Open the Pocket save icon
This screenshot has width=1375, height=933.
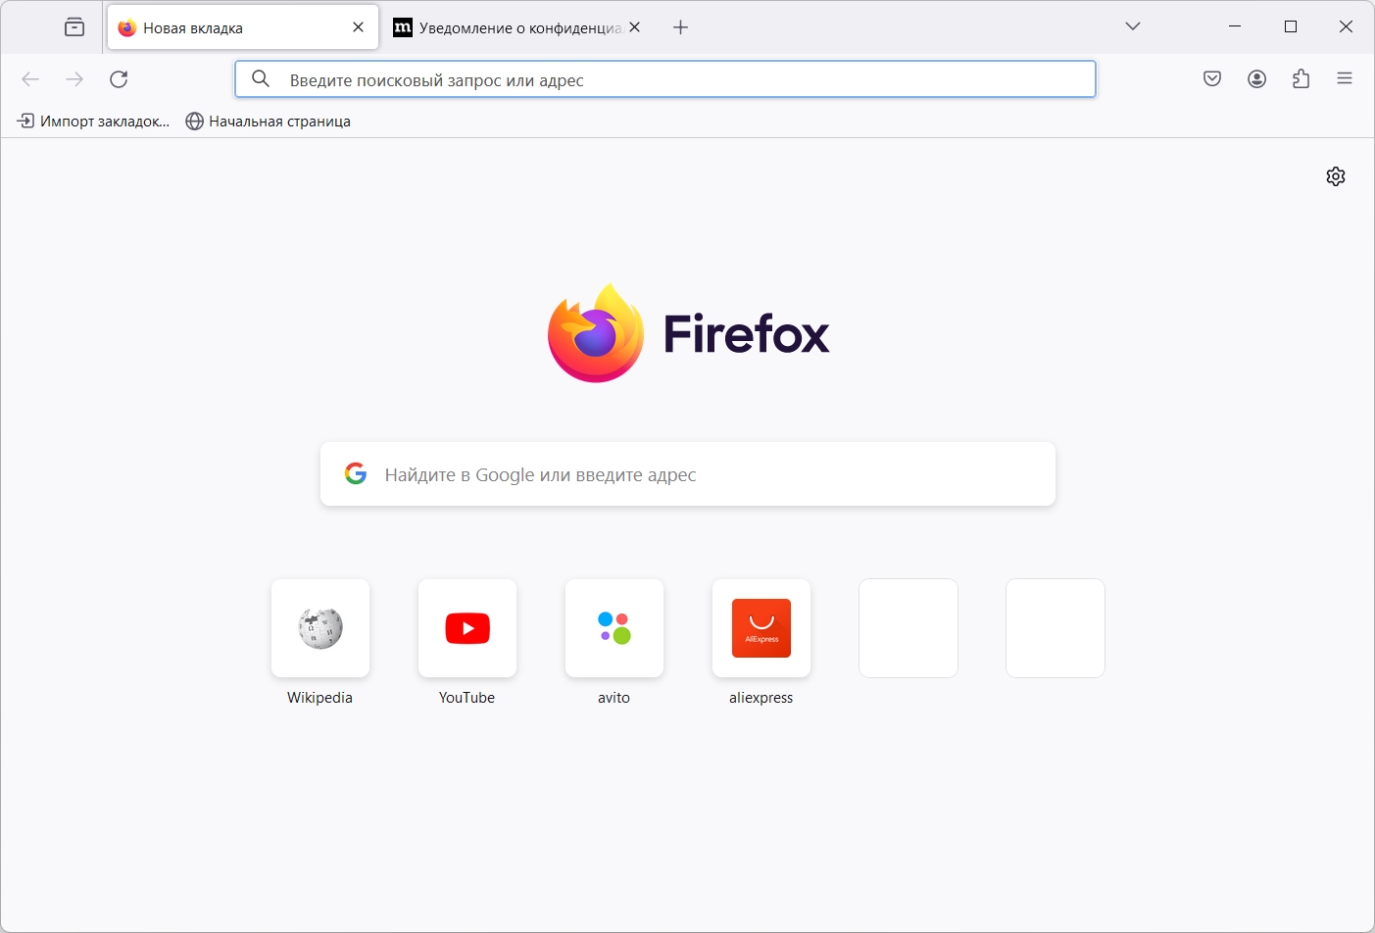1211,78
